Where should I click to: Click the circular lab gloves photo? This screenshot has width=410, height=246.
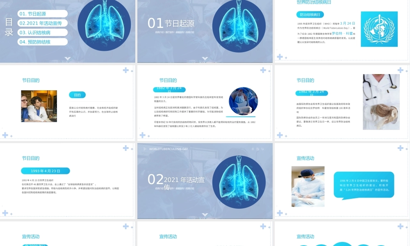(244, 101)
